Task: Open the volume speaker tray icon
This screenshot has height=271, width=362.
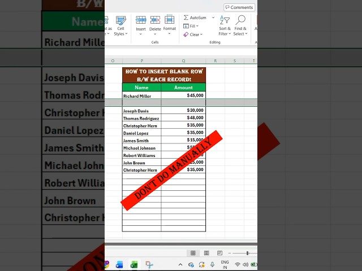Action: (245, 265)
